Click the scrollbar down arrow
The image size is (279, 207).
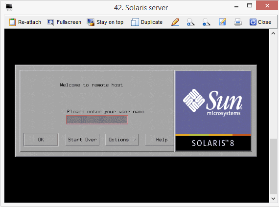tap(274, 199)
